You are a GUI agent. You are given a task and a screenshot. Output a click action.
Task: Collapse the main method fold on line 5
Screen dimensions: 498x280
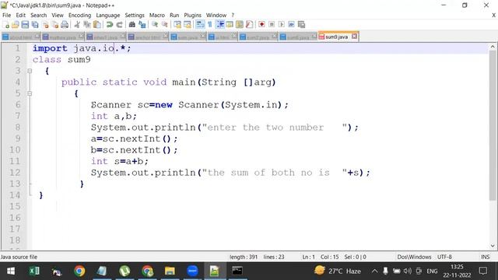pyautogui.click(x=30, y=93)
